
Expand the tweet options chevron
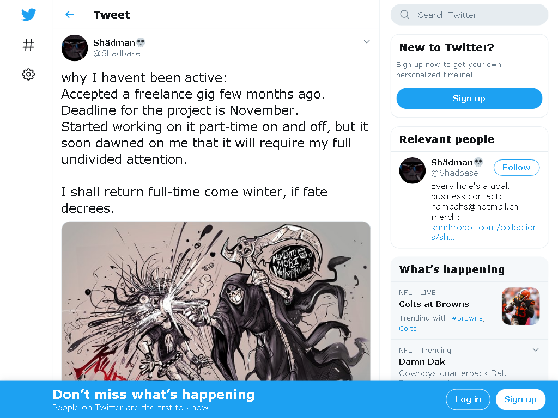tap(367, 42)
